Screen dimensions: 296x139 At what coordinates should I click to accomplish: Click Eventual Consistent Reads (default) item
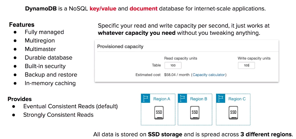[70, 106]
